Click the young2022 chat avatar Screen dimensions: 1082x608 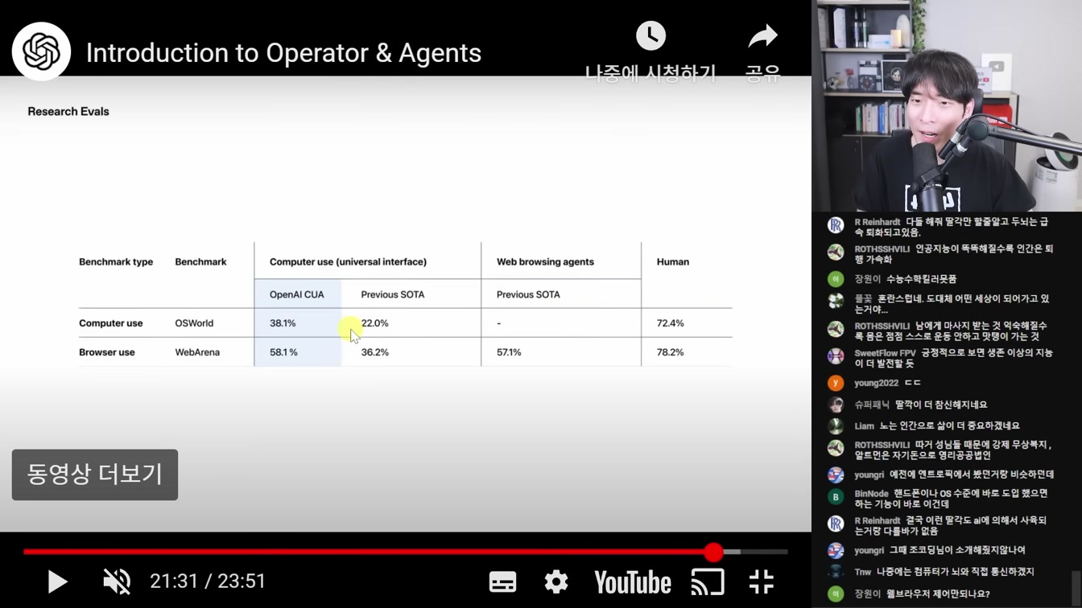pos(836,384)
